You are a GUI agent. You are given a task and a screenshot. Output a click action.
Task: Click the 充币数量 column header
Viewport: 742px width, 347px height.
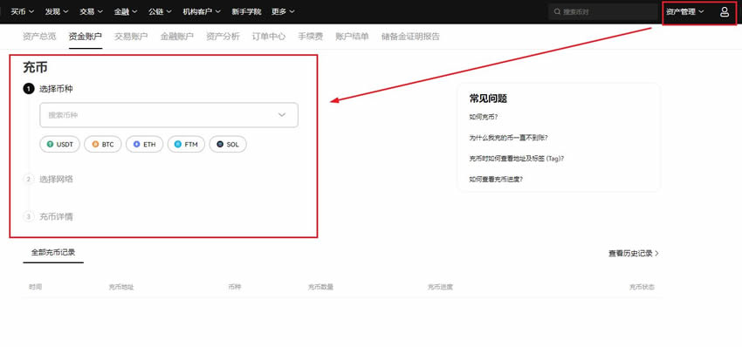(x=321, y=287)
